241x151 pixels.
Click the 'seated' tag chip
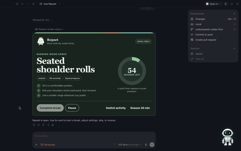click(42, 78)
